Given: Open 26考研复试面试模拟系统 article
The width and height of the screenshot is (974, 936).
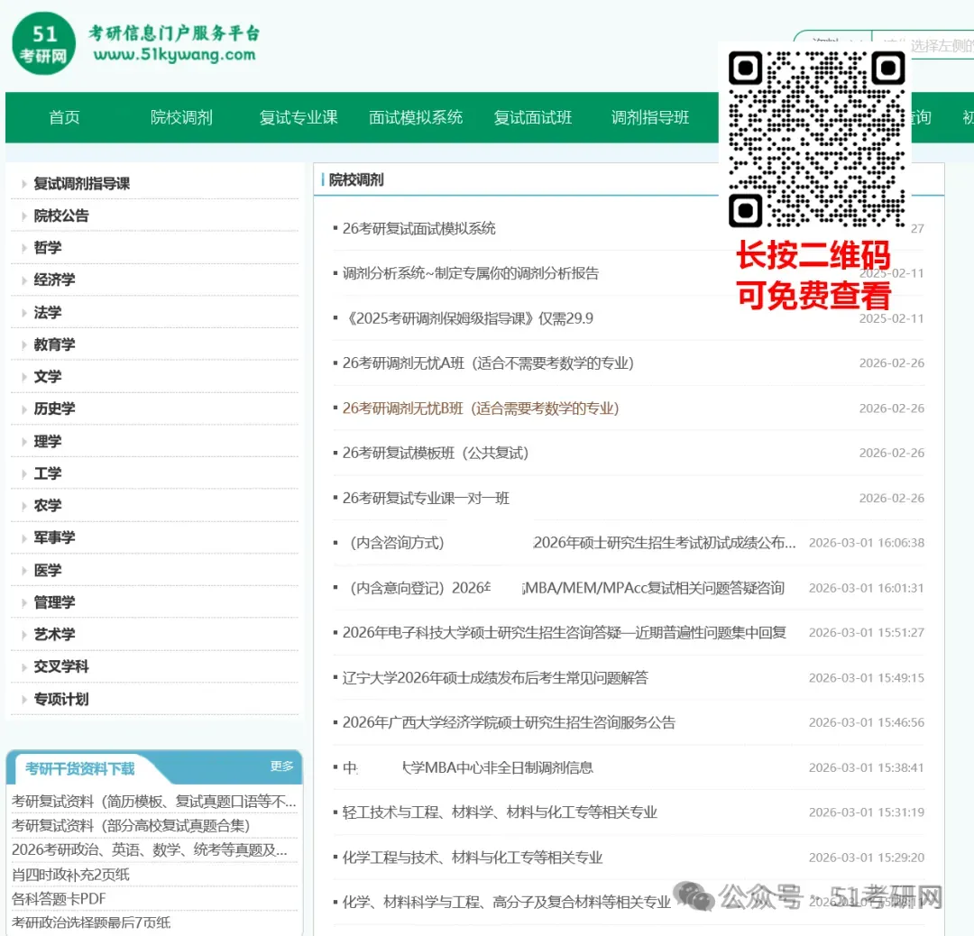Looking at the screenshot, I should point(418,228).
